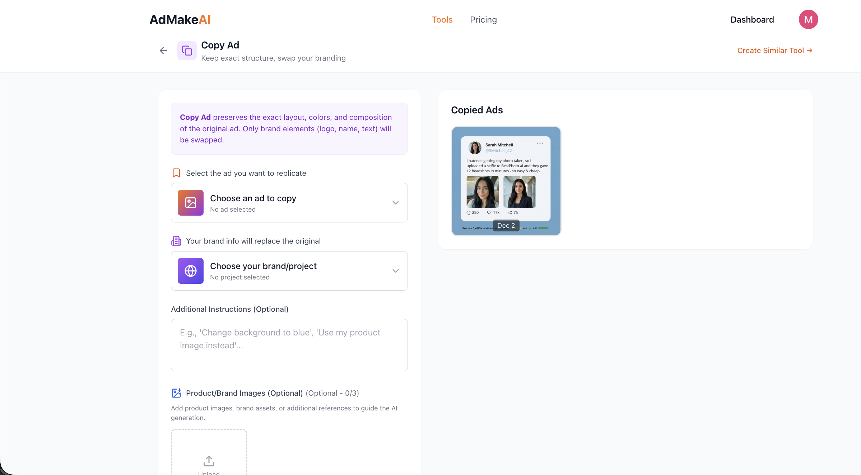Click the building icon beside brand info
Image resolution: width=861 pixels, height=475 pixels.
(176, 241)
